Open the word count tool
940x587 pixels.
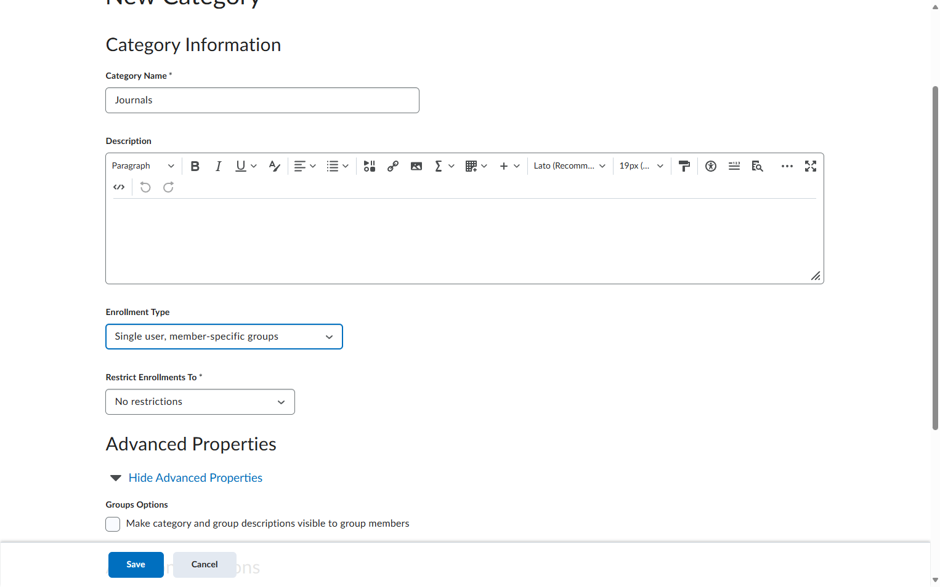click(734, 166)
